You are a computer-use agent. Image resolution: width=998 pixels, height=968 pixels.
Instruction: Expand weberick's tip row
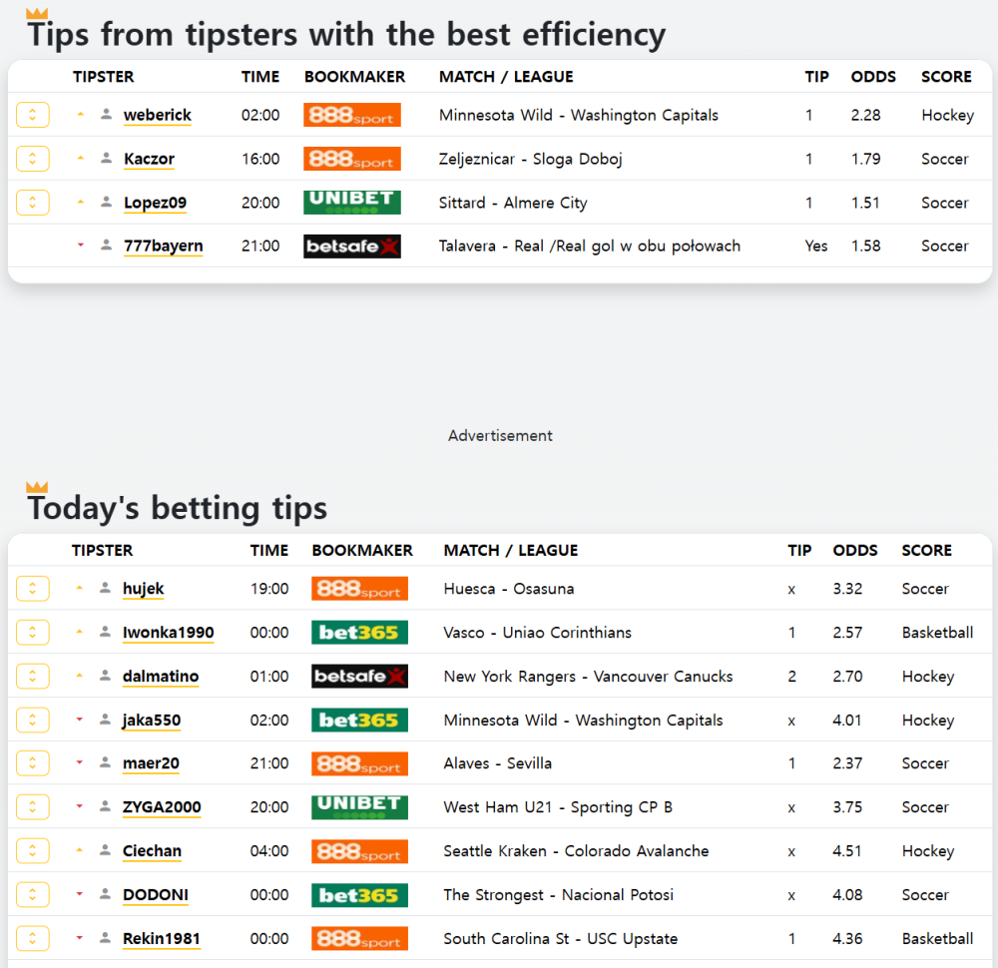[33, 115]
